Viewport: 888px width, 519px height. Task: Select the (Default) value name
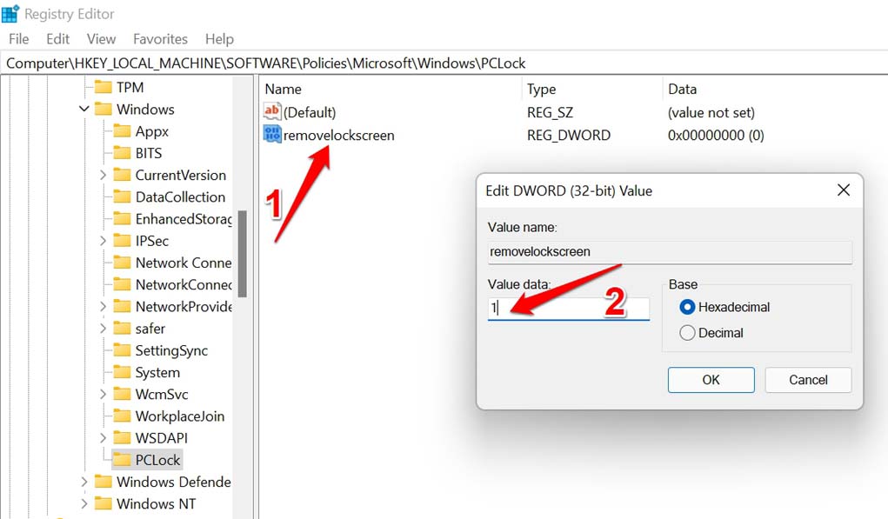click(310, 112)
